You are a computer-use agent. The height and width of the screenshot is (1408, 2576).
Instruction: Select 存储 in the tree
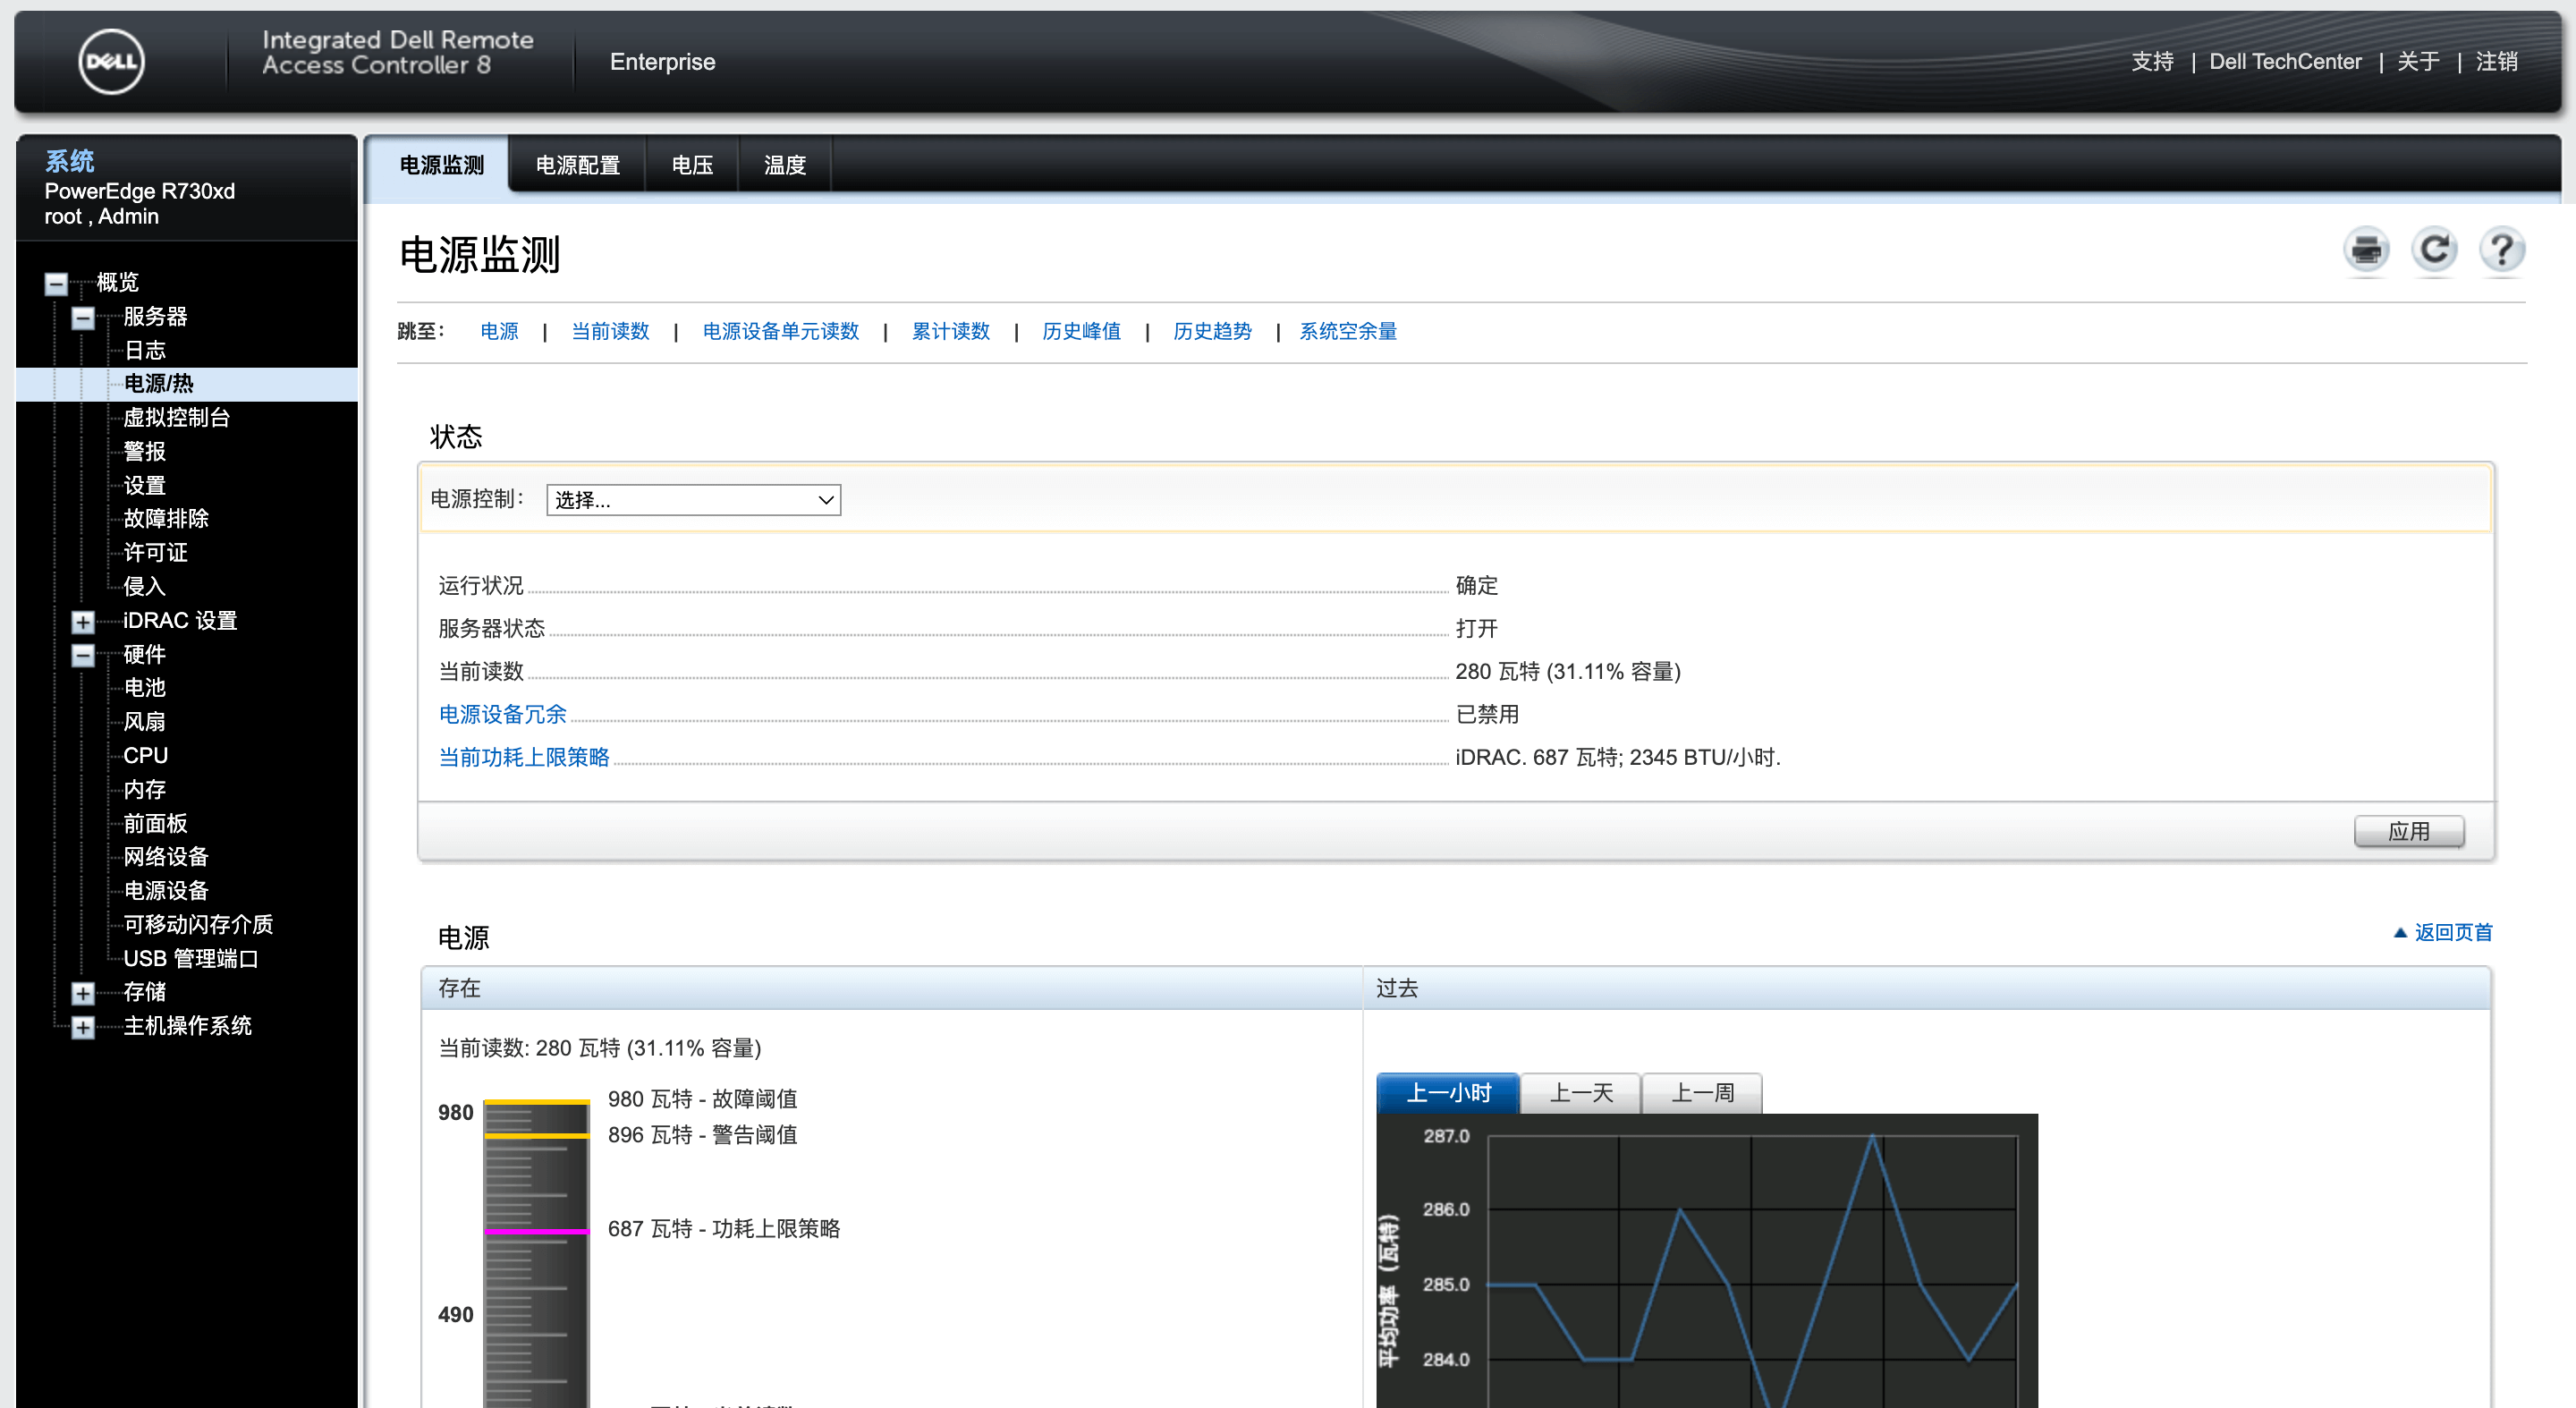coord(144,992)
